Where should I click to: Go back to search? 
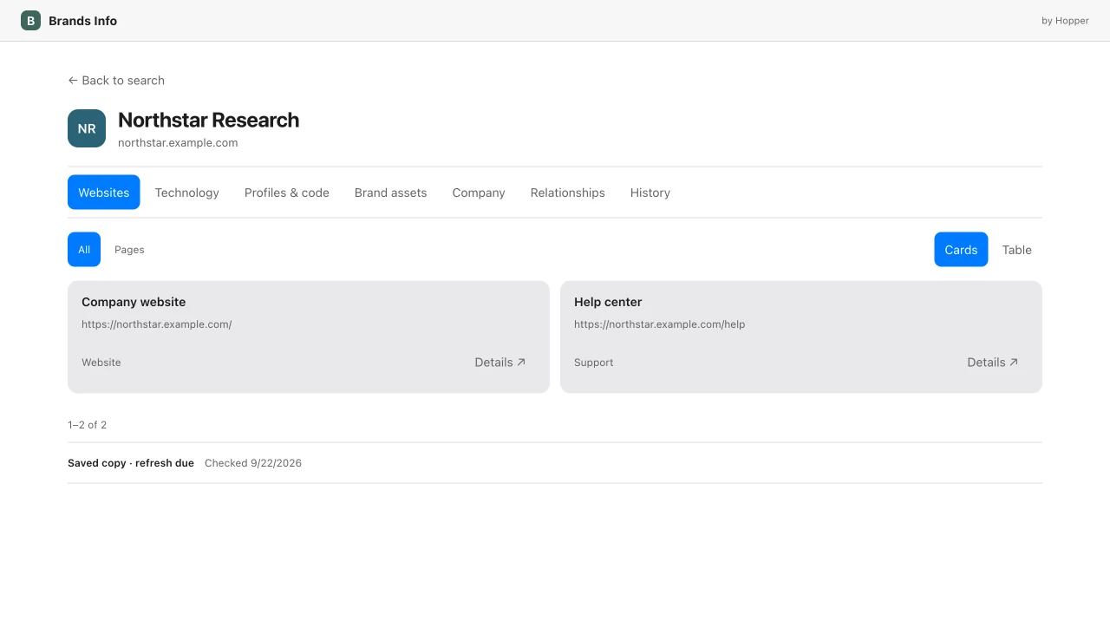coord(116,81)
